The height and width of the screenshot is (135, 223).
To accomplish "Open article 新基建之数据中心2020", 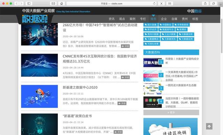I will (80, 87).
